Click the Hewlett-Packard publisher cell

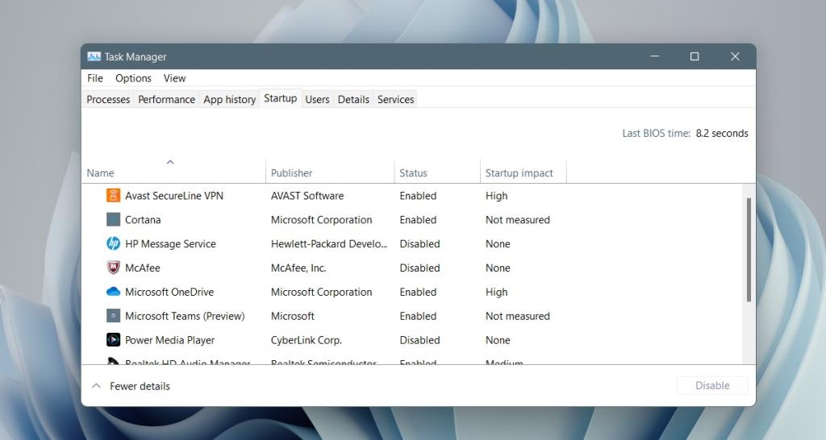coord(329,243)
